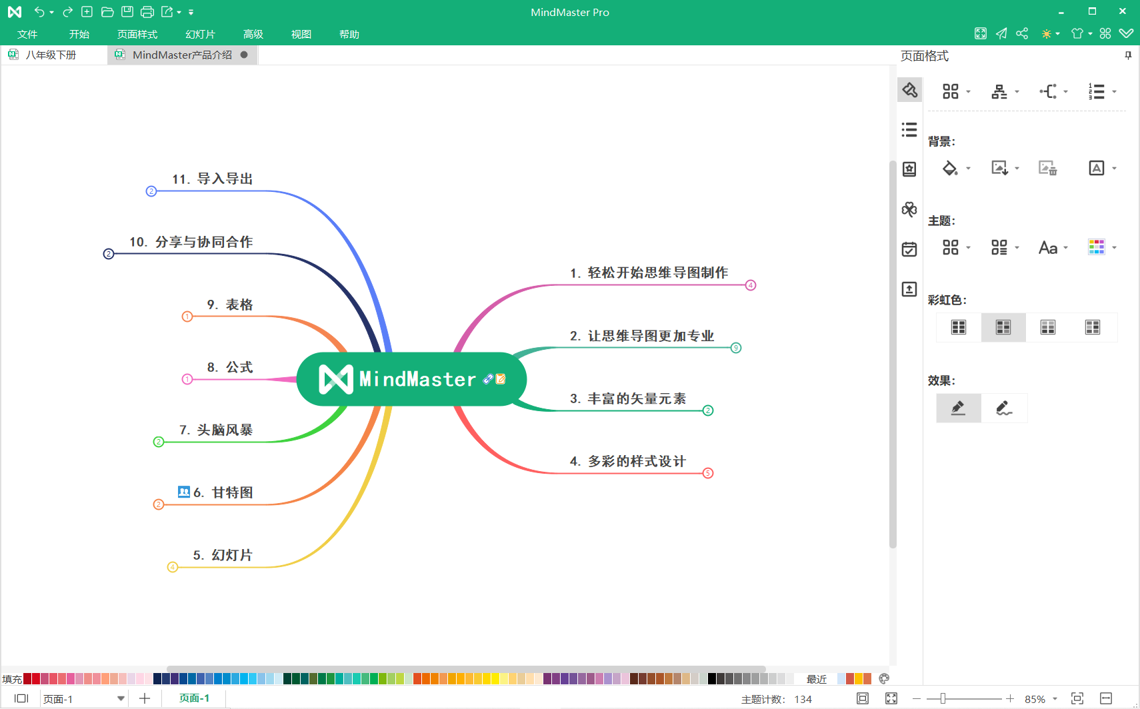The width and height of the screenshot is (1140, 709).
Task: Open theme font Aa dropdown
Action: pyautogui.click(x=1053, y=247)
